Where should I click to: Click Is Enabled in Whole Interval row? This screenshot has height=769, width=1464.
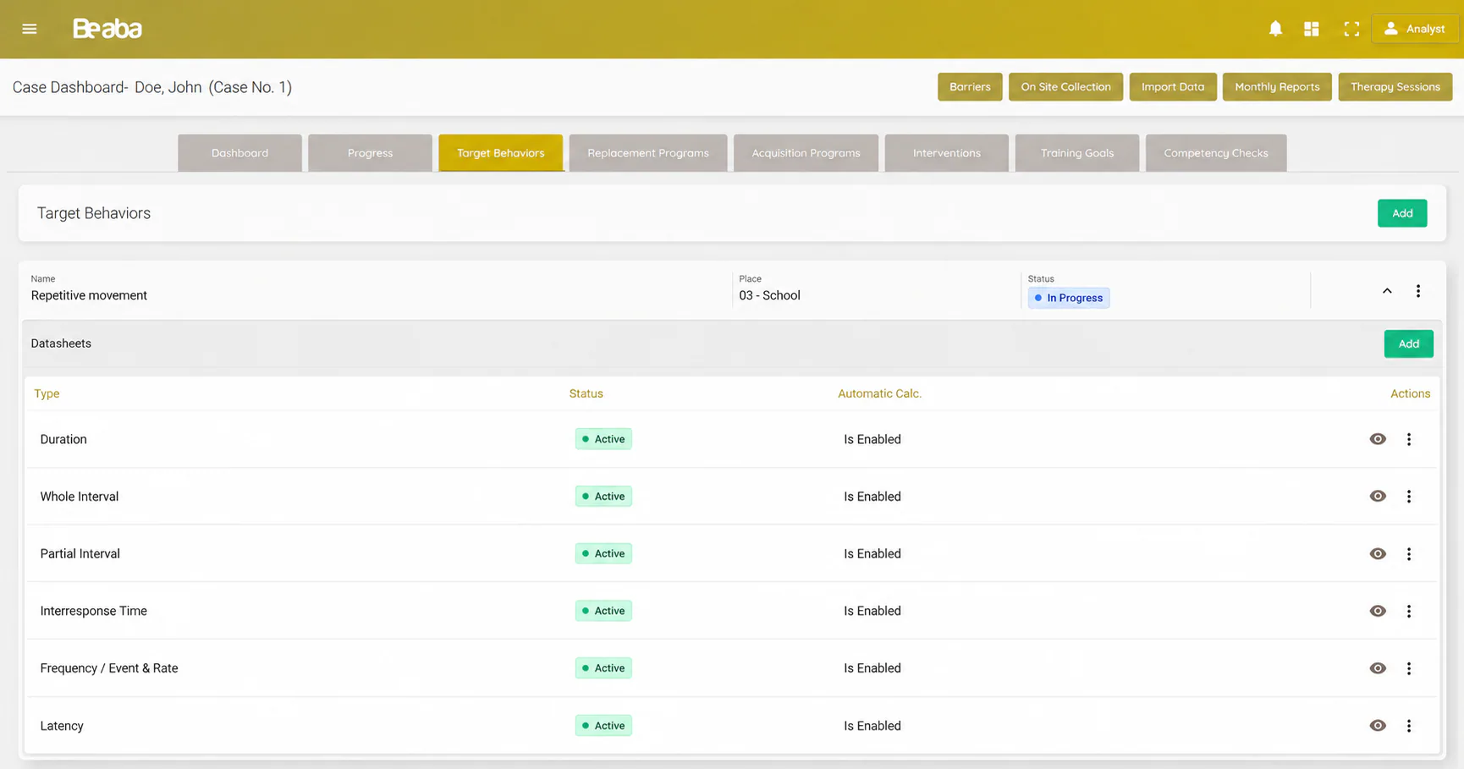click(x=872, y=497)
